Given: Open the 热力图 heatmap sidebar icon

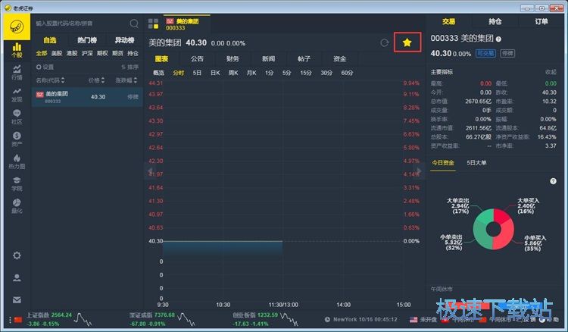Looking at the screenshot, I should (17, 161).
